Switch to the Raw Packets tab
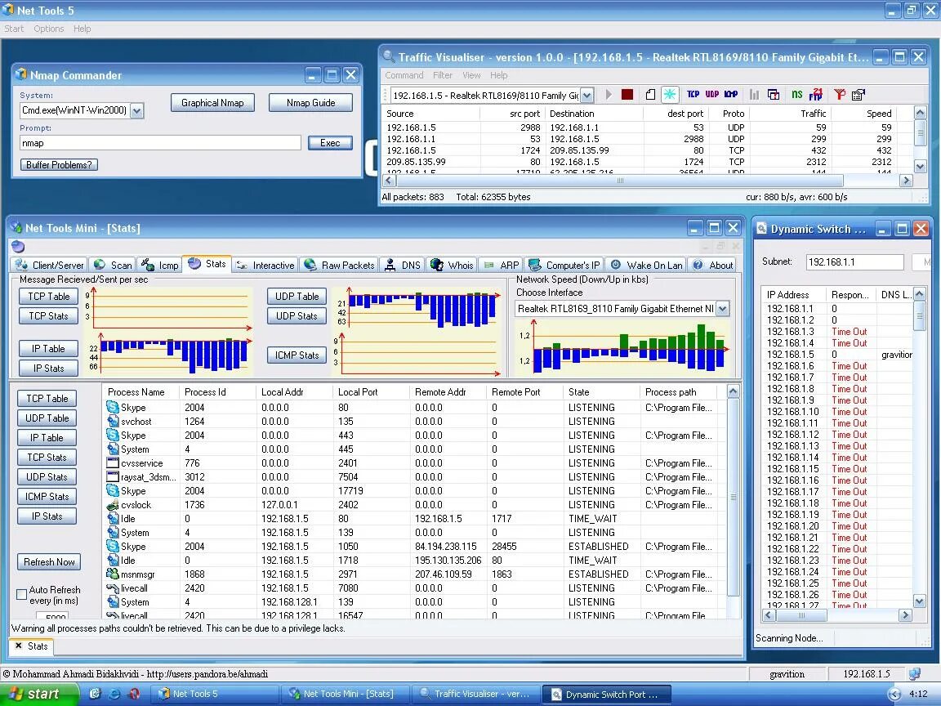This screenshot has height=706, width=941. pos(340,265)
